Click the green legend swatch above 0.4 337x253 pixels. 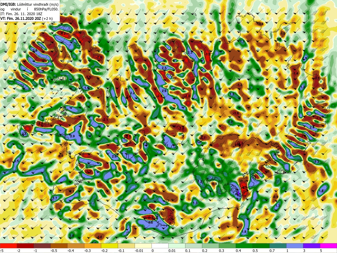tap(244, 246)
